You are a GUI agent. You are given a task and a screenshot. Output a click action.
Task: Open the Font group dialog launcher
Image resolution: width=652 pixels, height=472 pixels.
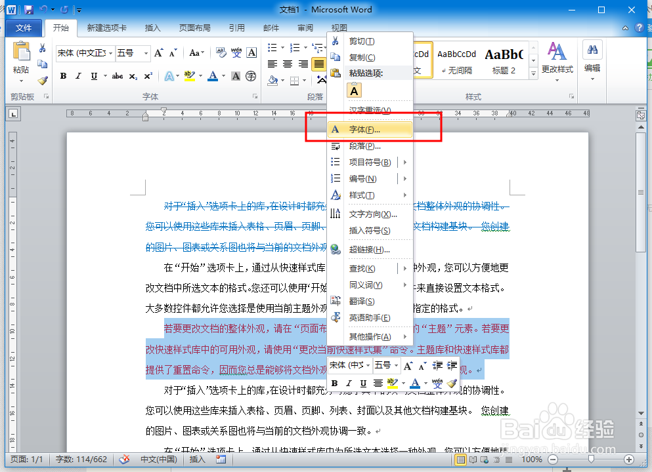(x=255, y=96)
